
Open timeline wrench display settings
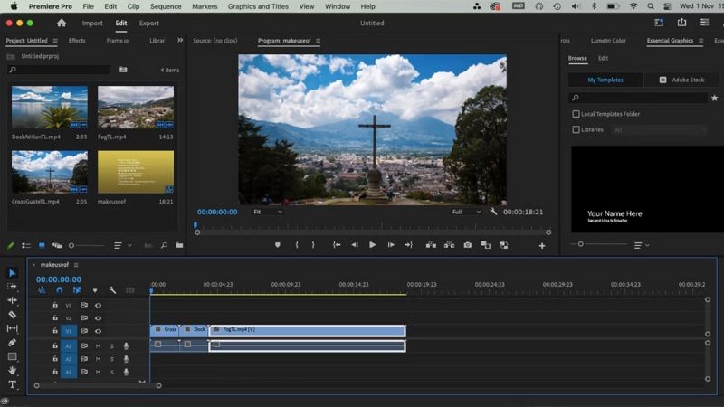coord(112,290)
